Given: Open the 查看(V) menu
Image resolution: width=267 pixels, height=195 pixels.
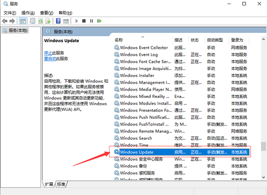Looking at the screenshot, I should (x=47, y=12).
